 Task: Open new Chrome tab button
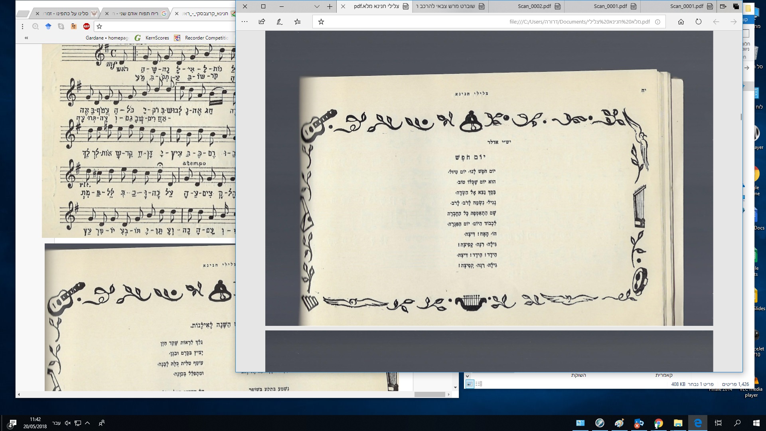(x=23, y=14)
